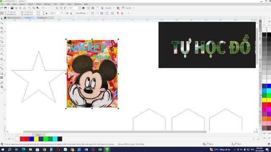Click the Save disk icon
Image resolution: width=271 pixels, height=152 pixels.
12,8
